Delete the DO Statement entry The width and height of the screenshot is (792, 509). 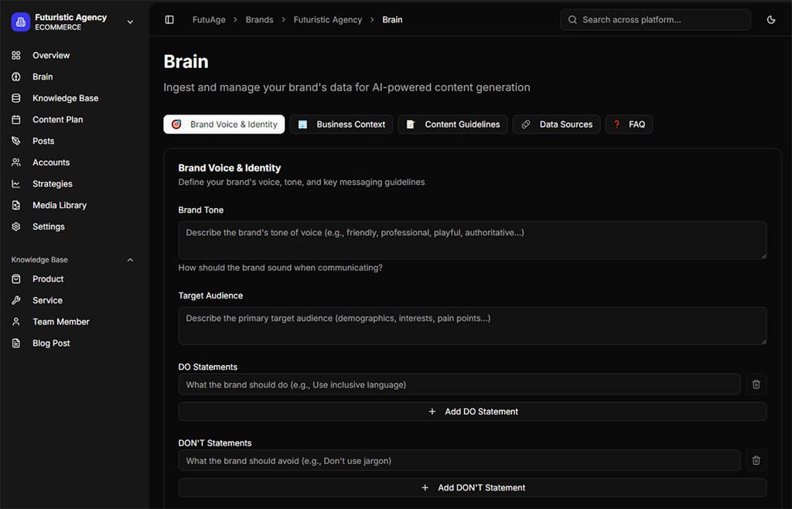(756, 384)
